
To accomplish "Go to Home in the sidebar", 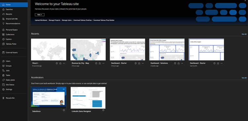I will [14, 5].
